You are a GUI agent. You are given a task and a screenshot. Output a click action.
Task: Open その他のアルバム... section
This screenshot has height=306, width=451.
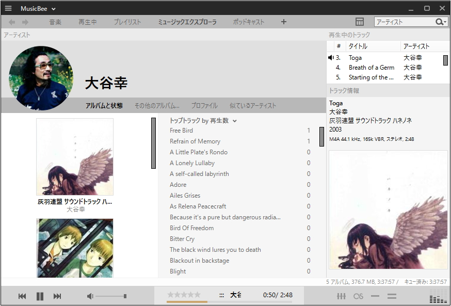click(x=157, y=106)
